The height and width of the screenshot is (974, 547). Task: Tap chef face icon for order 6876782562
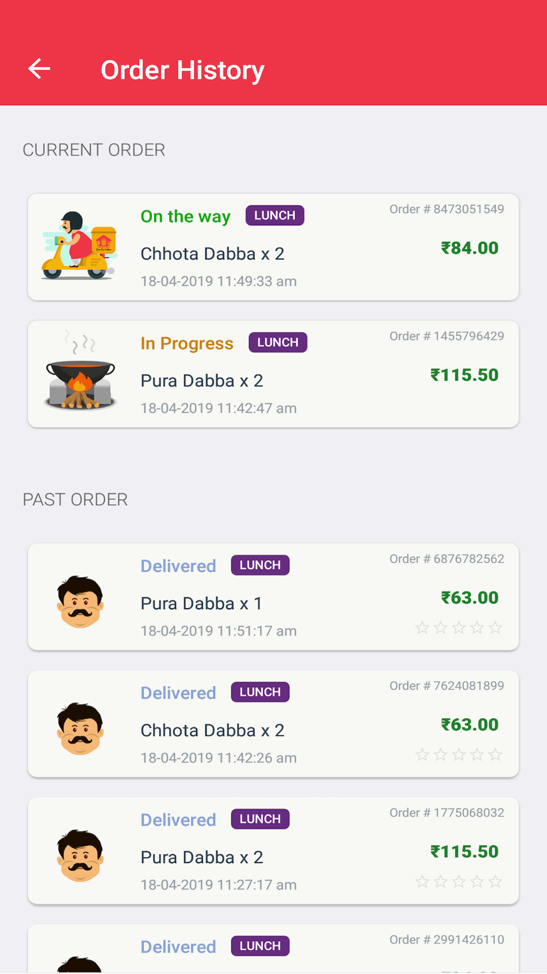click(80, 601)
